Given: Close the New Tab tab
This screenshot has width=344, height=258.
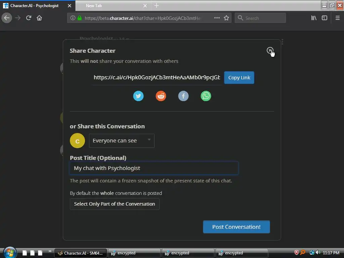Looking at the screenshot, I should [x=145, y=6].
